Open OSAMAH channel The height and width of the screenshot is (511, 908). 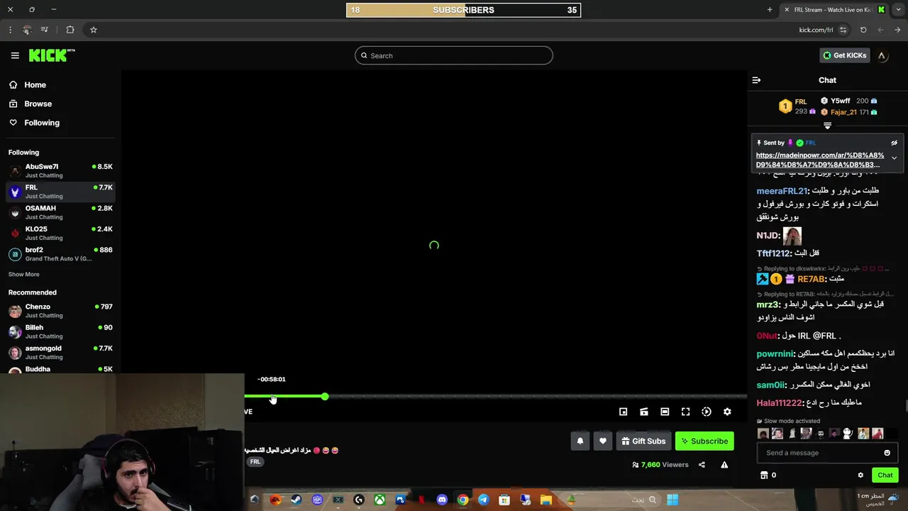point(60,212)
